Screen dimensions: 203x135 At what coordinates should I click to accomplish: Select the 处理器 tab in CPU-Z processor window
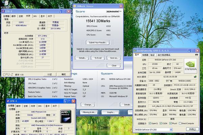point(11,106)
